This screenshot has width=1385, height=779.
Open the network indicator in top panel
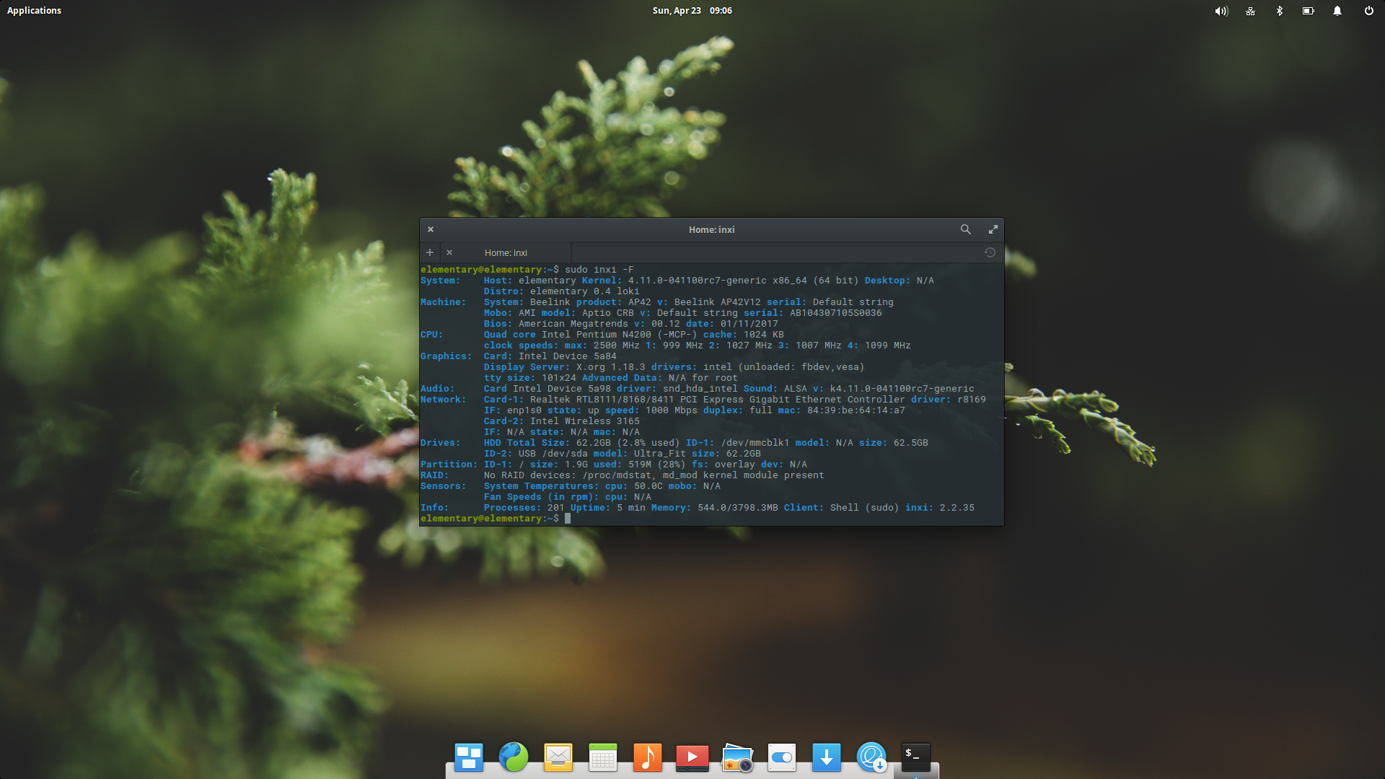point(1251,11)
